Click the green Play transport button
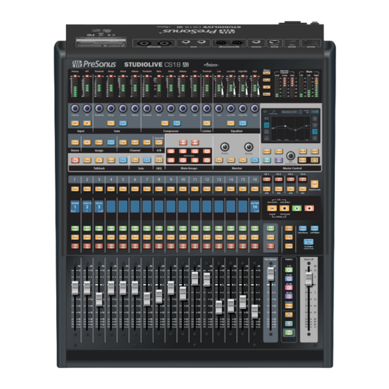Image resolution: width=389 pixels, height=389 pixels. 297,208
